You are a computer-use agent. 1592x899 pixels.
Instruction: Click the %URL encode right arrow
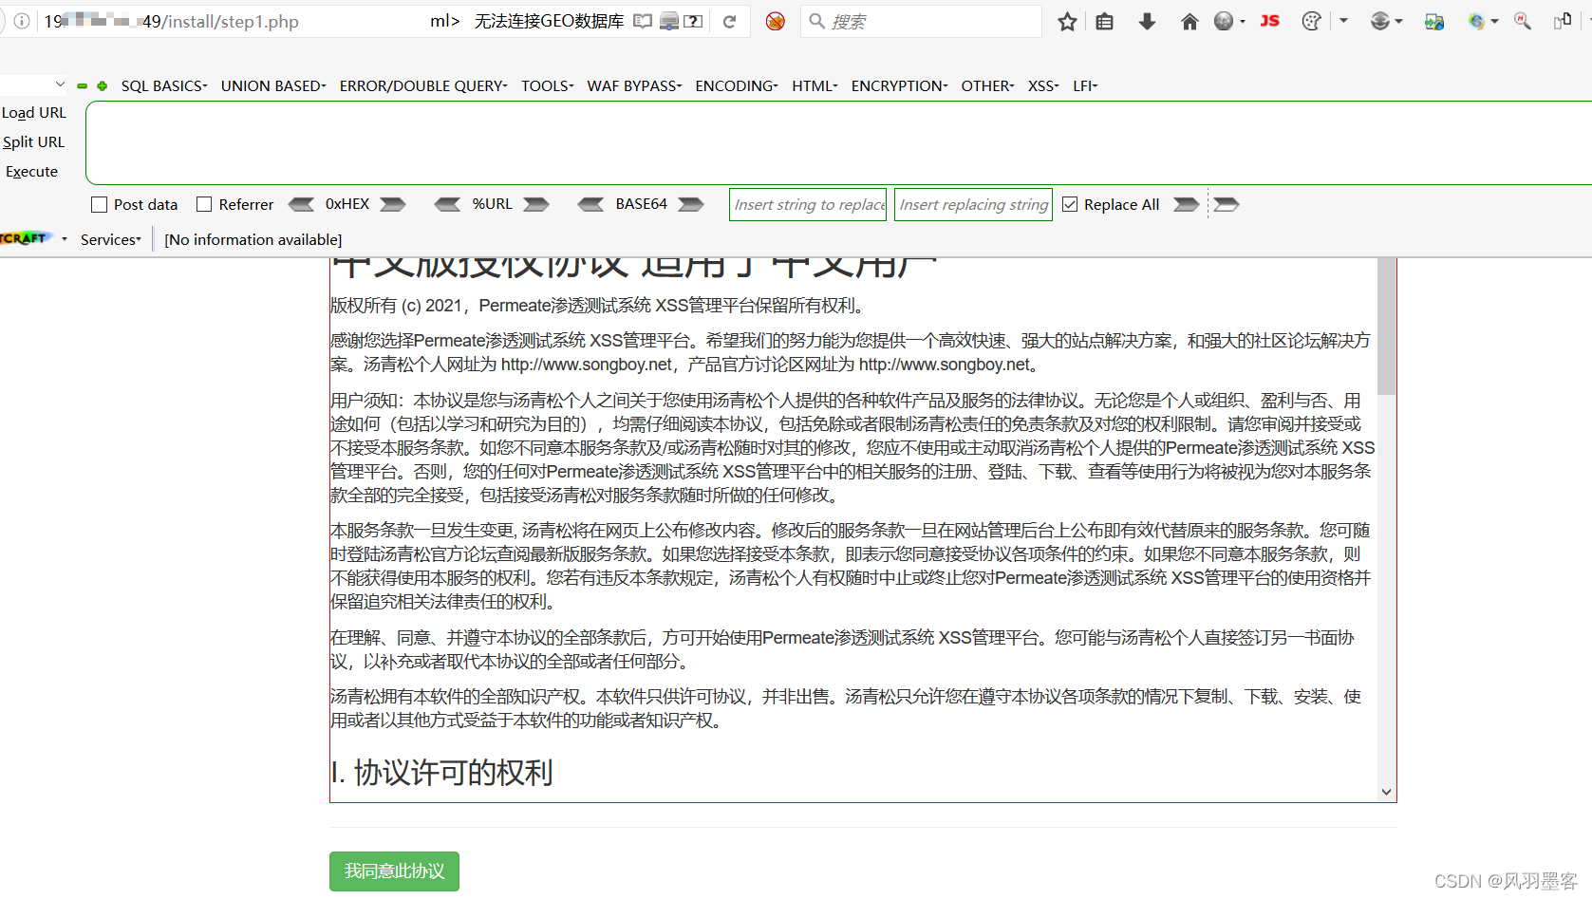536,204
